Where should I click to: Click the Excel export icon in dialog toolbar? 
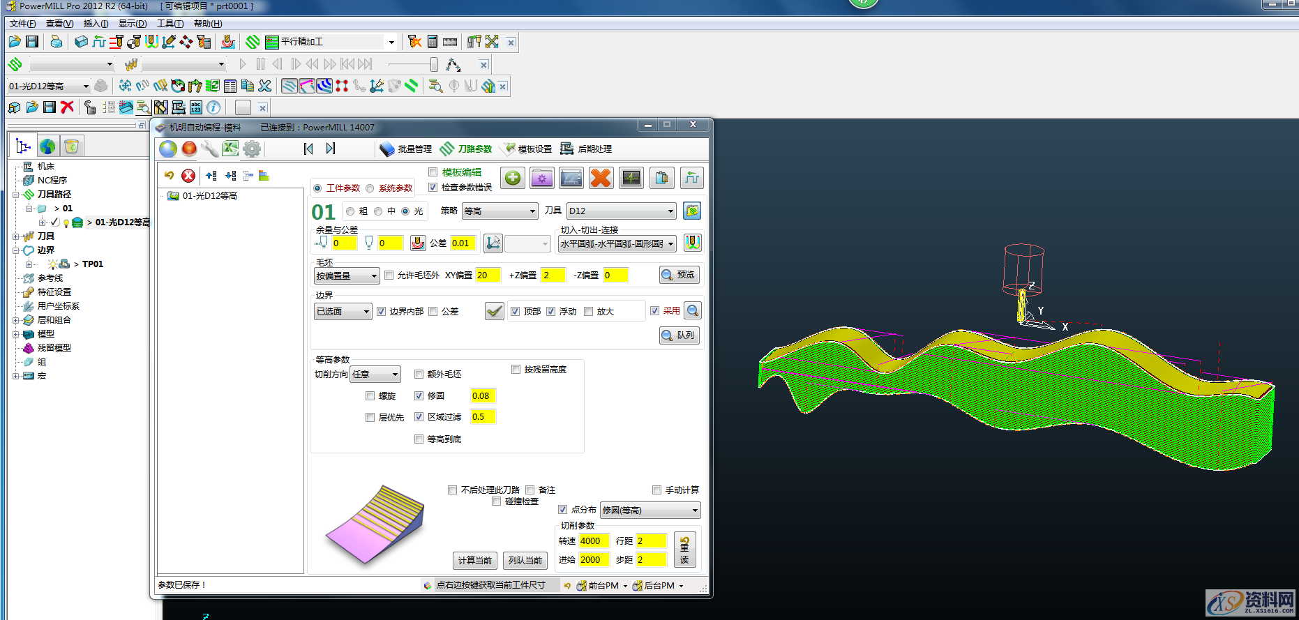pos(230,149)
